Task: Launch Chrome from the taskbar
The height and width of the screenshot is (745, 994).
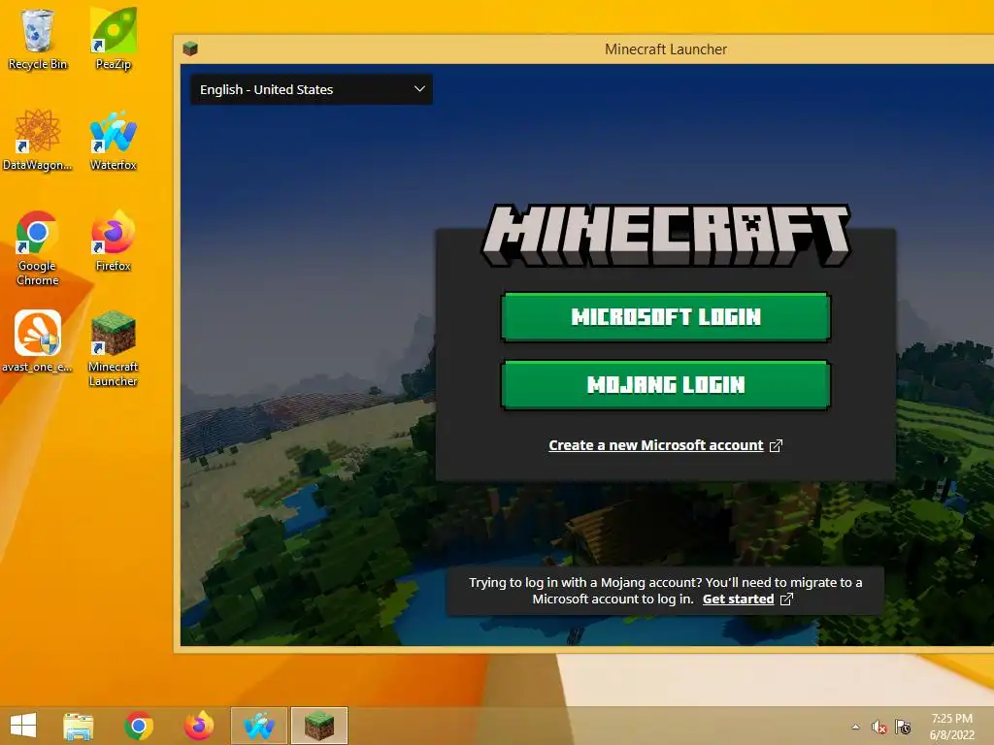Action: click(x=139, y=726)
